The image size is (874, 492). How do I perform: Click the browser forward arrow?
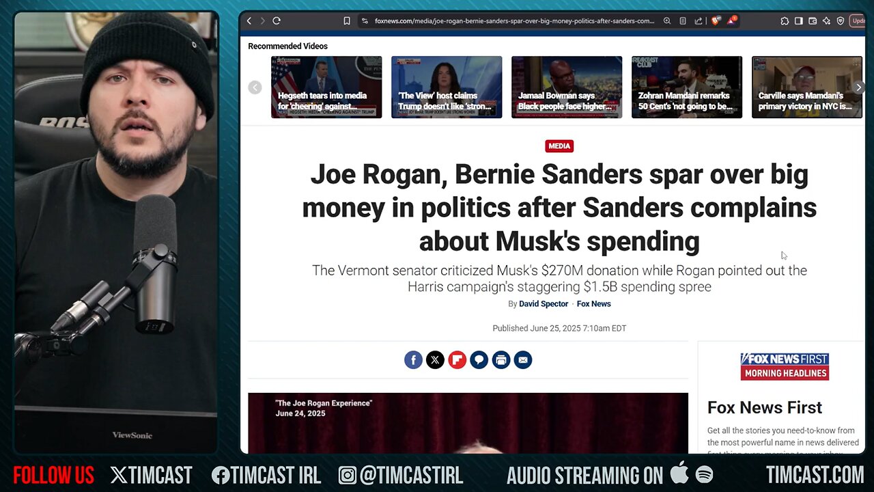pyautogui.click(x=262, y=21)
